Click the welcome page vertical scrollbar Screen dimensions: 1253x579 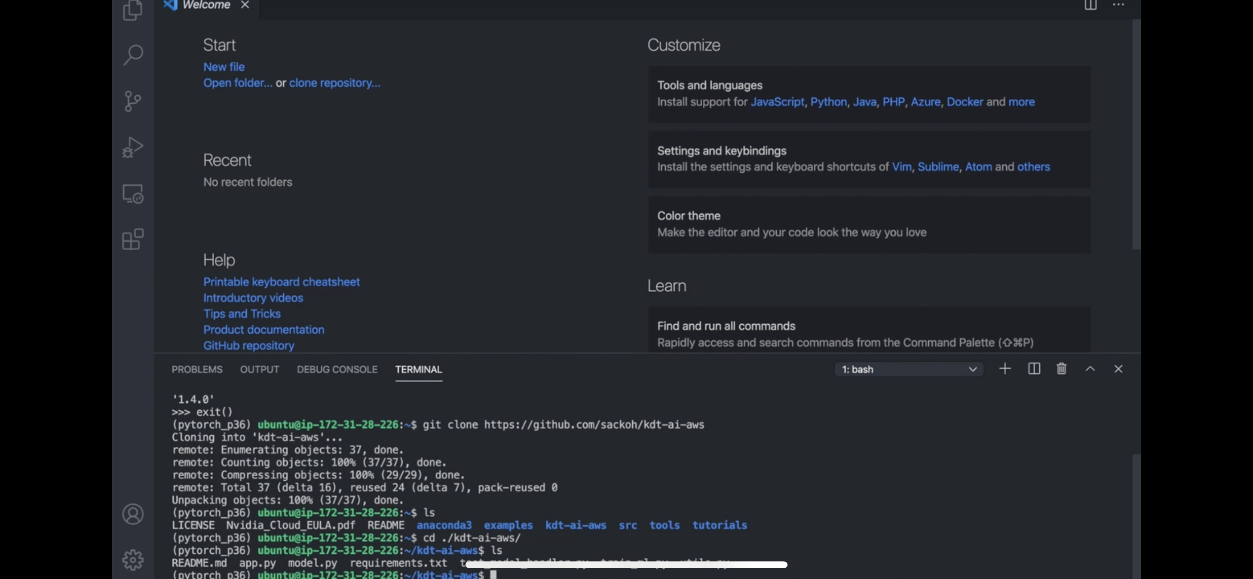(x=1136, y=135)
